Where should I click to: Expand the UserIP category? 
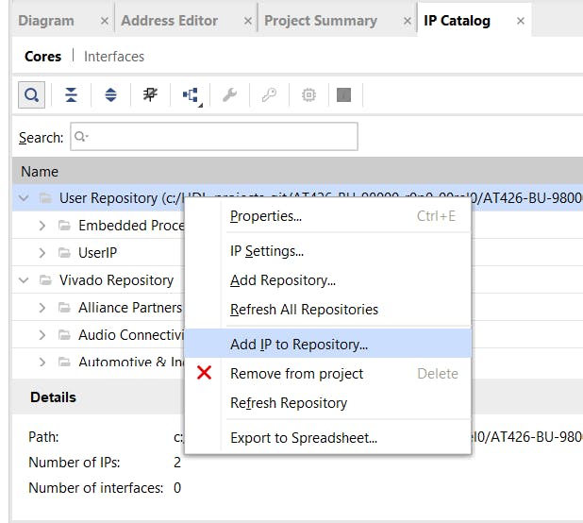point(42,253)
